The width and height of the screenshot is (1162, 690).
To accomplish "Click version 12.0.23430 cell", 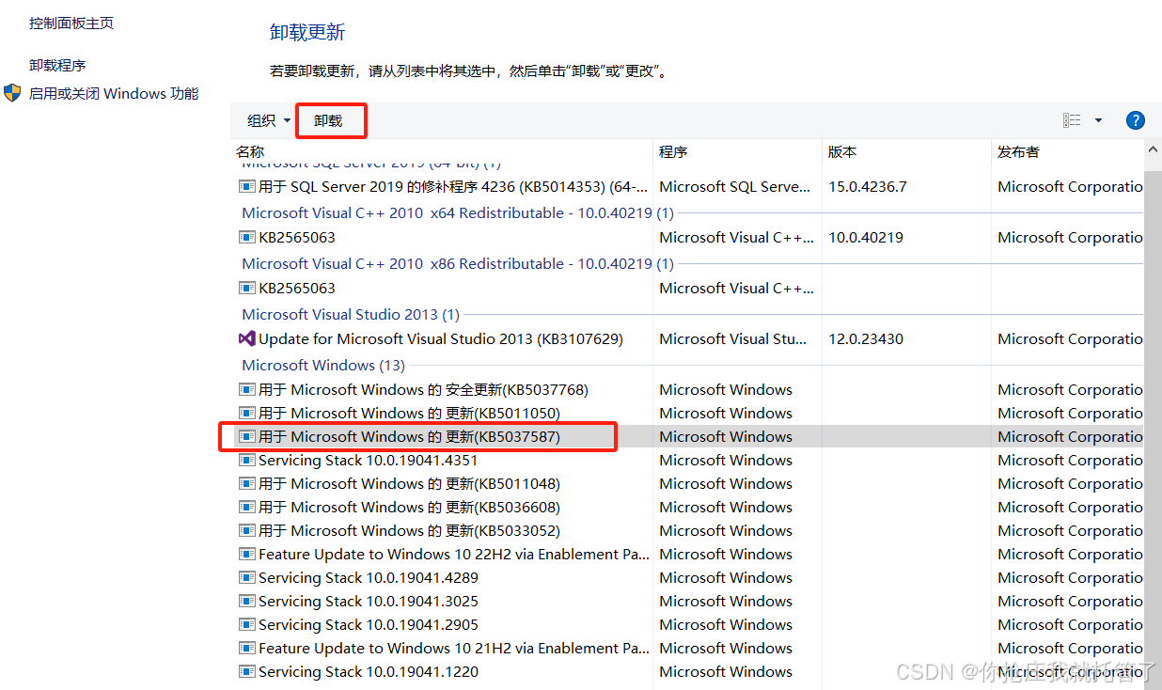I will coord(865,338).
